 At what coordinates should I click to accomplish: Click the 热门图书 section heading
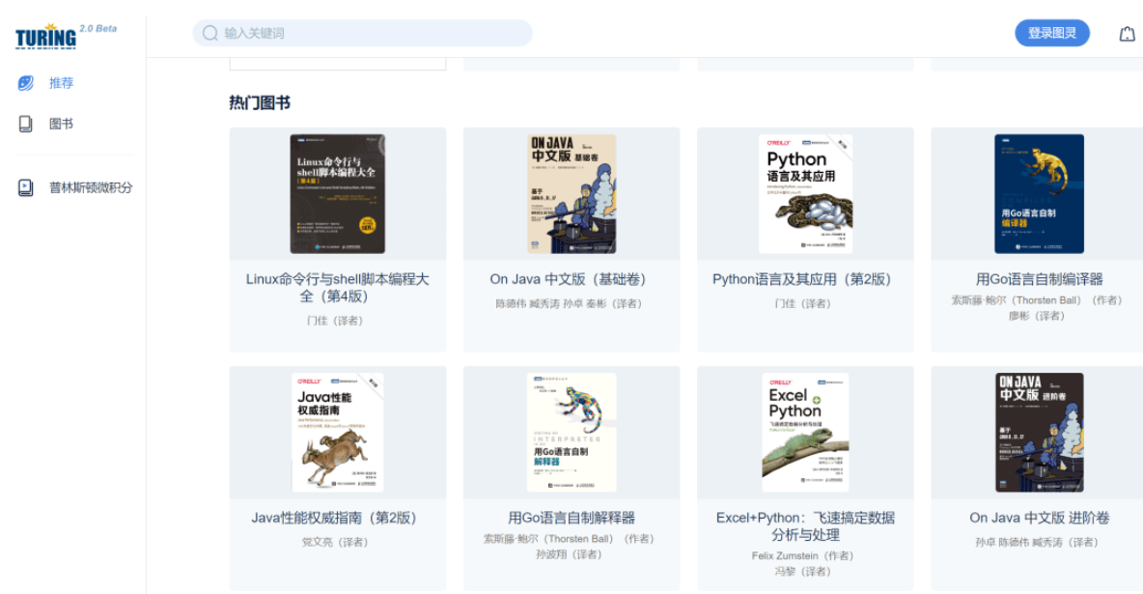coord(260,103)
